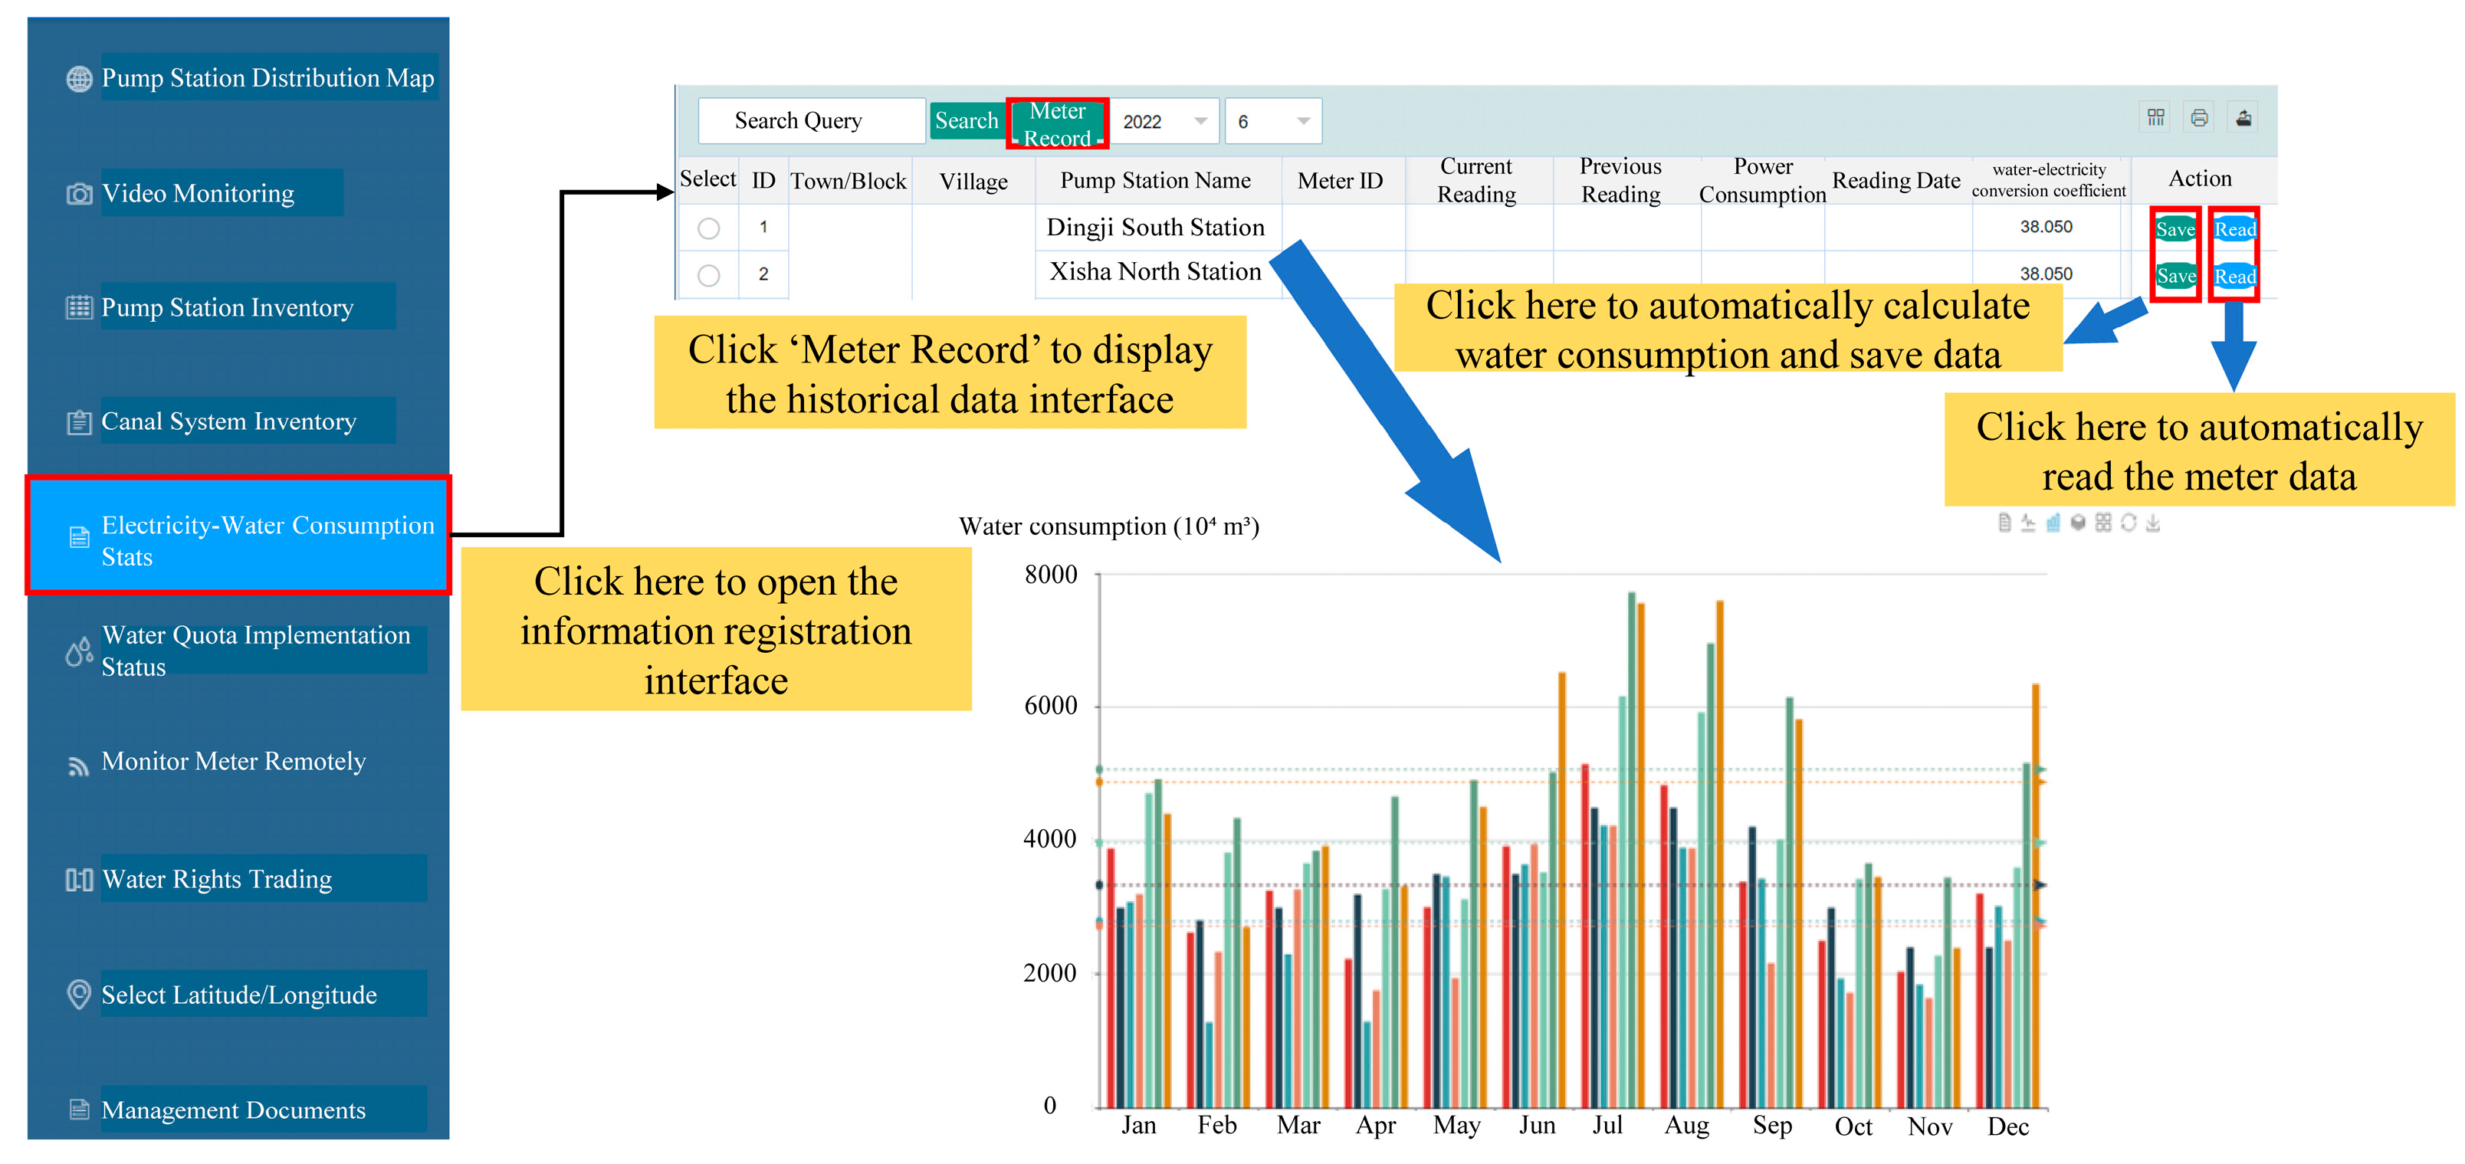Screen dimensions: 2465x1164
Task: Open the column filter icon
Action: pyautogui.click(x=2155, y=118)
